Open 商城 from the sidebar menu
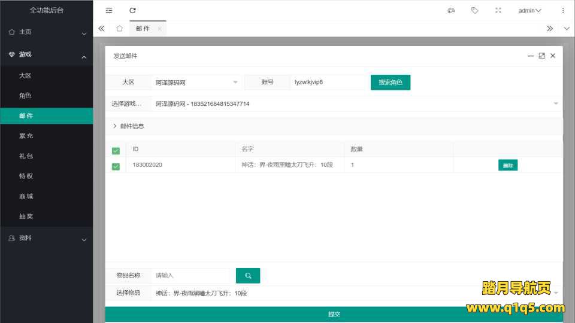This screenshot has height=323, width=575. 26,196
